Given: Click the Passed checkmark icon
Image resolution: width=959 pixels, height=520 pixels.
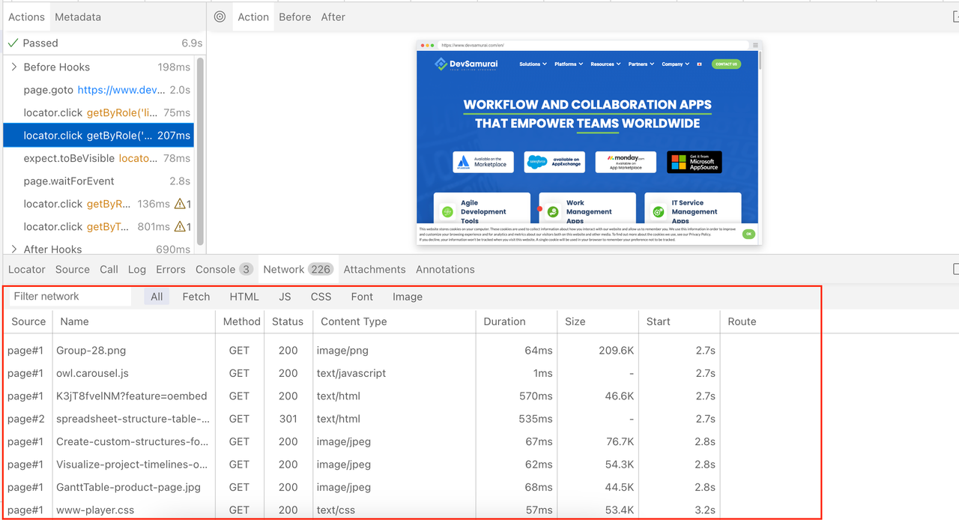Looking at the screenshot, I should 13,43.
